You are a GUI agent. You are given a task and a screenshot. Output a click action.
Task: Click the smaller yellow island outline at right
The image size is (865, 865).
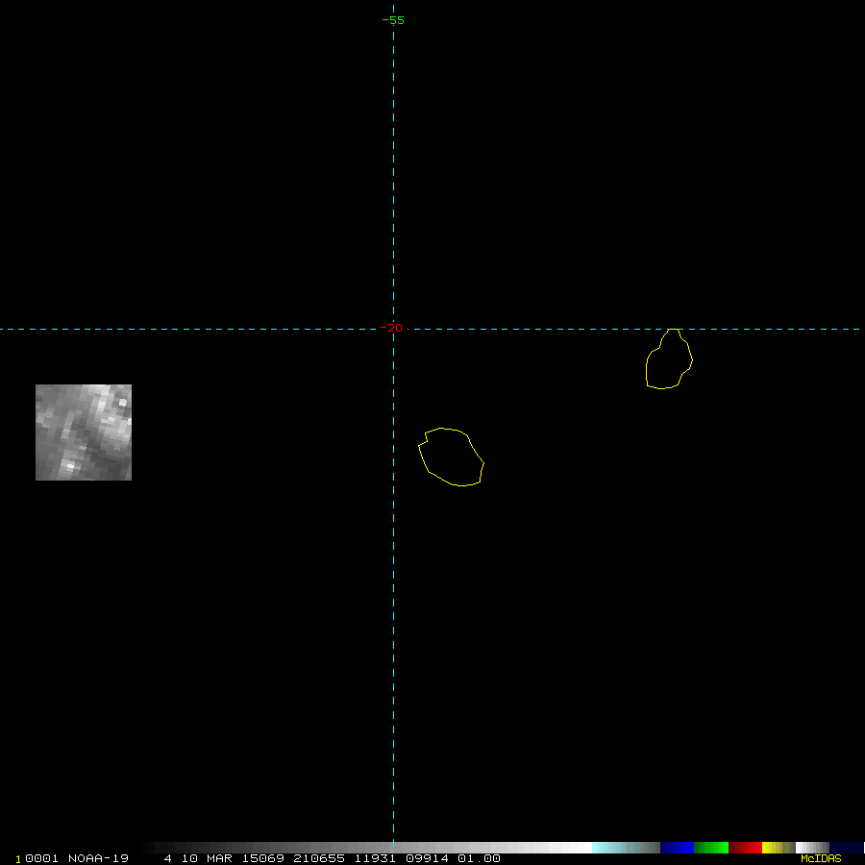[669, 359]
